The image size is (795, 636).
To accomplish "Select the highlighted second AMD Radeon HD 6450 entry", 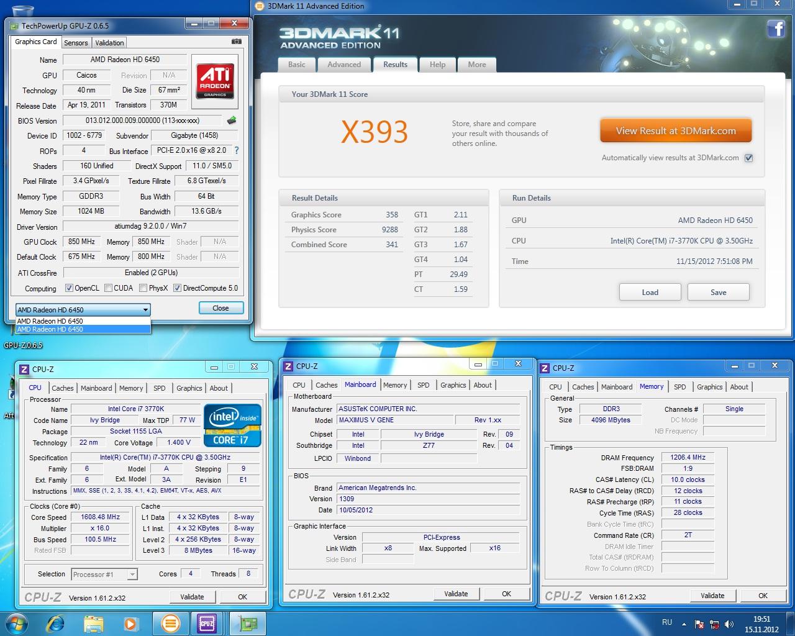I will pyautogui.click(x=83, y=329).
